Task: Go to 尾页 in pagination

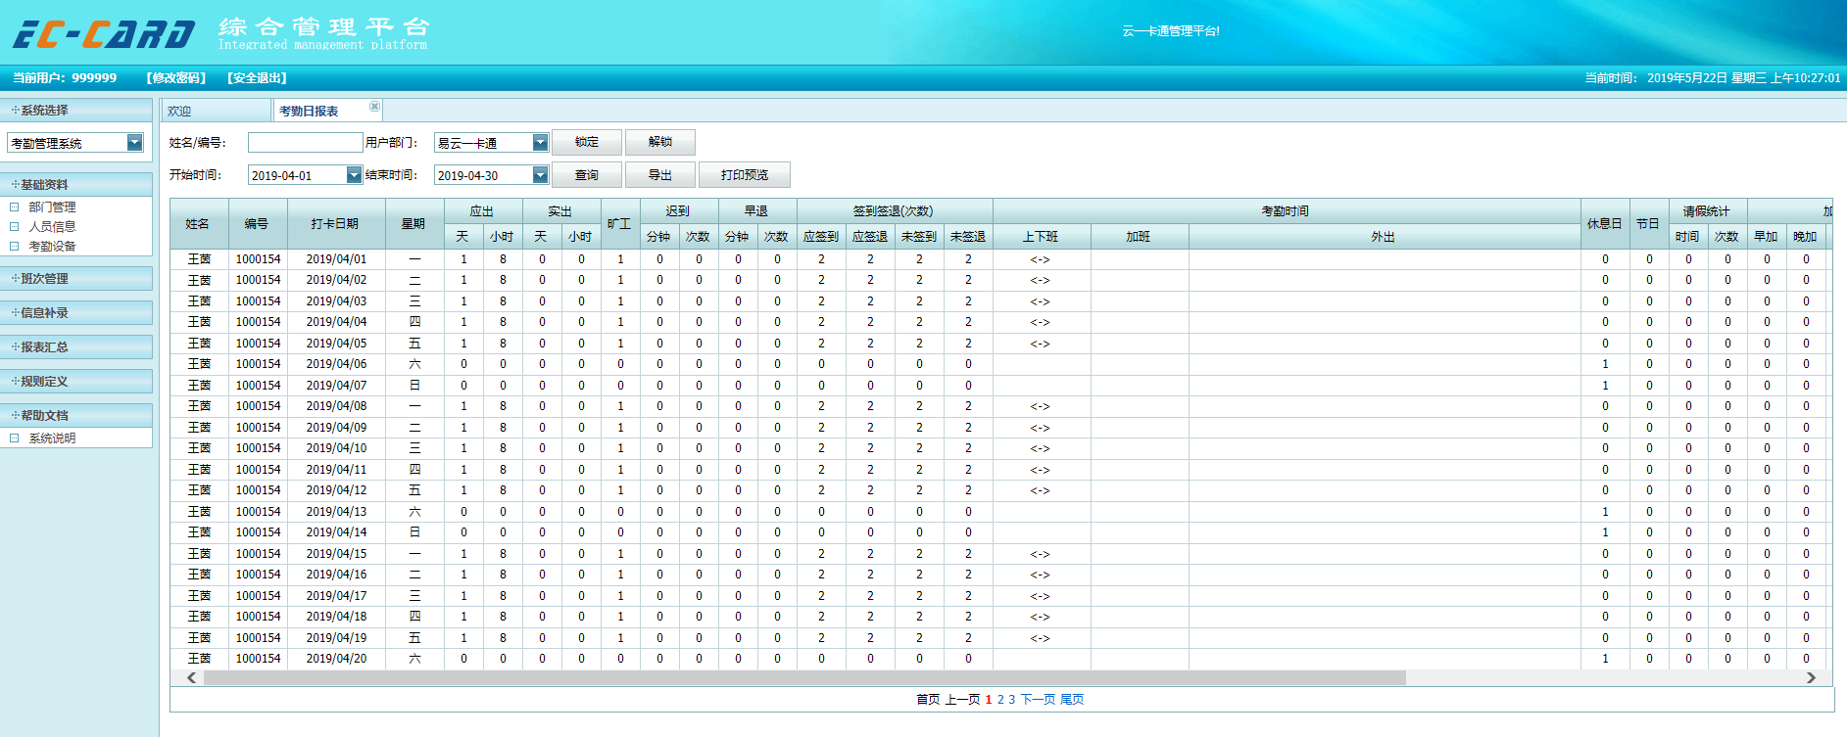Action: [x=1072, y=700]
